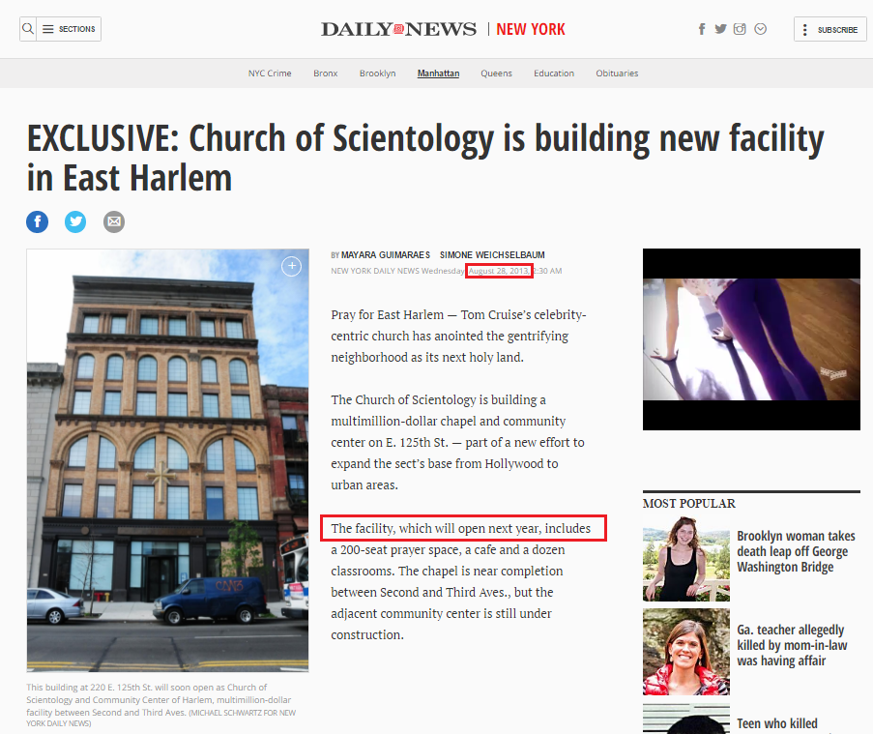
Task: Open Brooklyn woman George Washington Bridge story
Action: (796, 551)
